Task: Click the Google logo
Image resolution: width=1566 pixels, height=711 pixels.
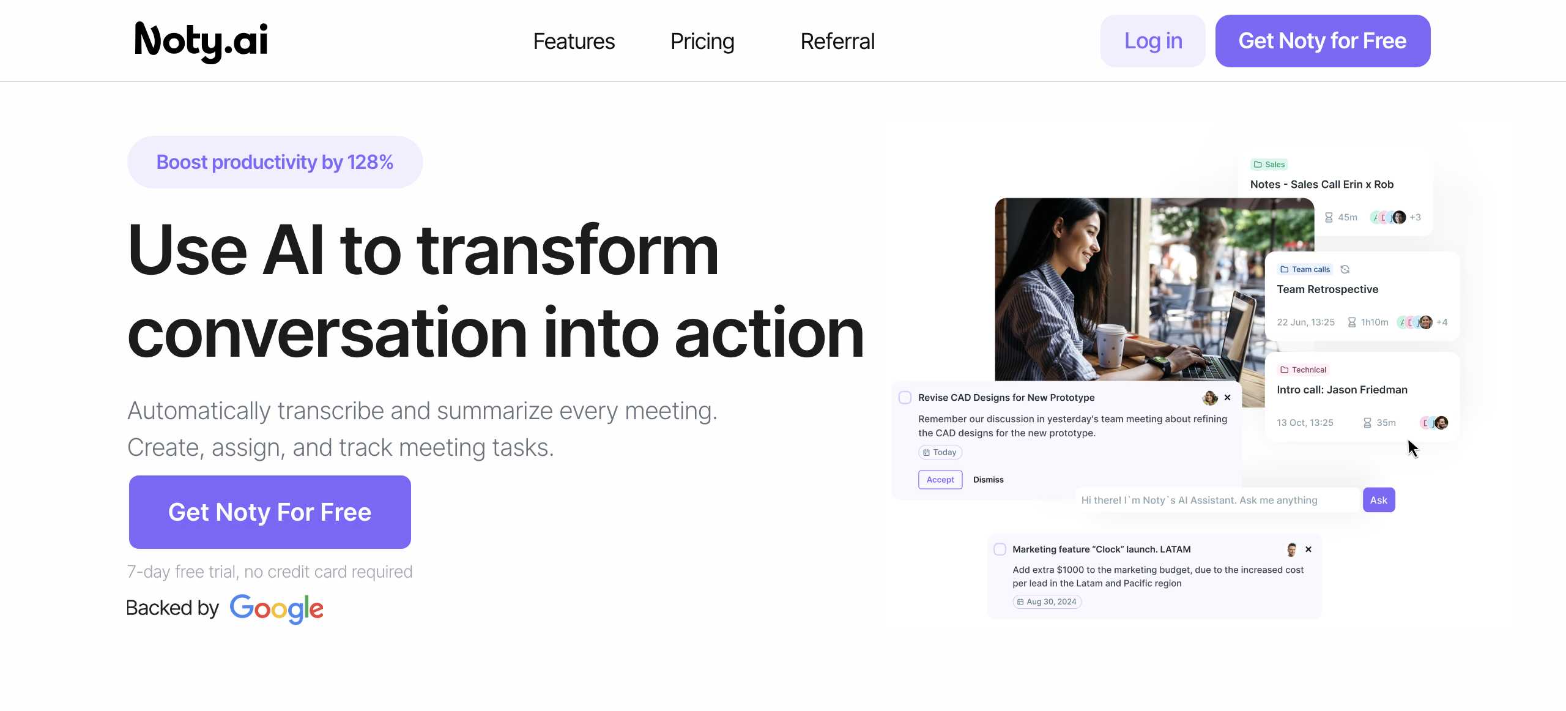Action: [x=276, y=608]
